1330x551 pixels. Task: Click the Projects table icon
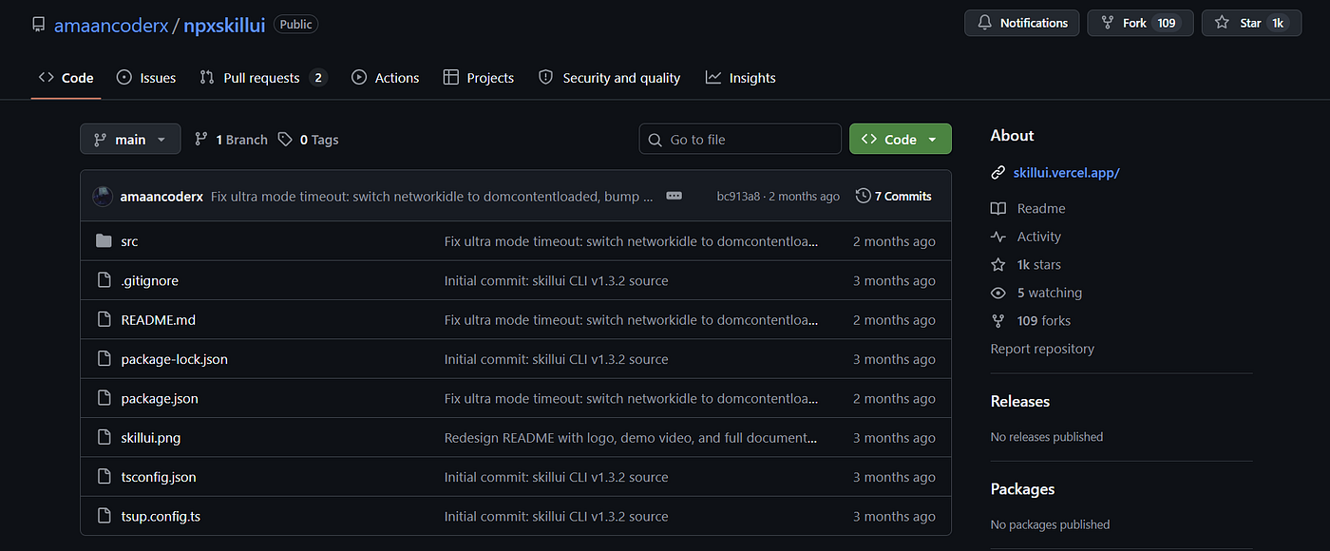point(451,78)
